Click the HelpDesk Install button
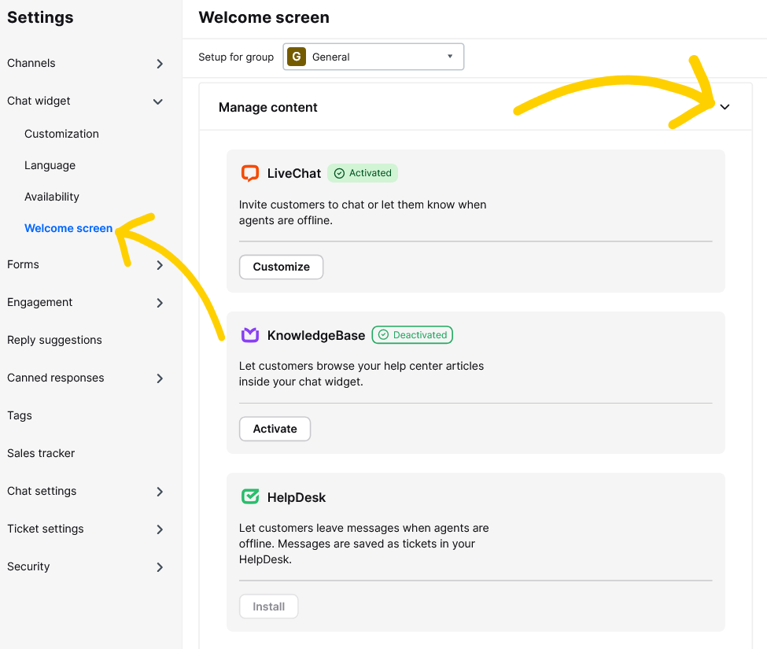Image resolution: width=767 pixels, height=649 pixels. [268, 607]
